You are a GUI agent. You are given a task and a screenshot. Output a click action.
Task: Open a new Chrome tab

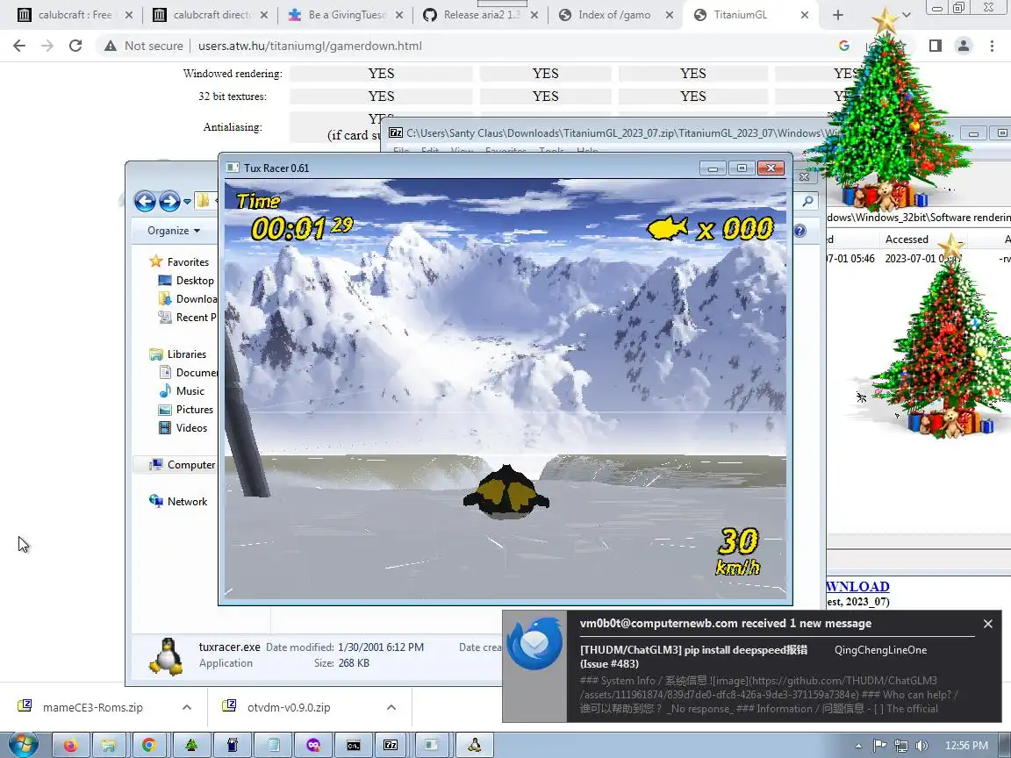pyautogui.click(x=837, y=15)
